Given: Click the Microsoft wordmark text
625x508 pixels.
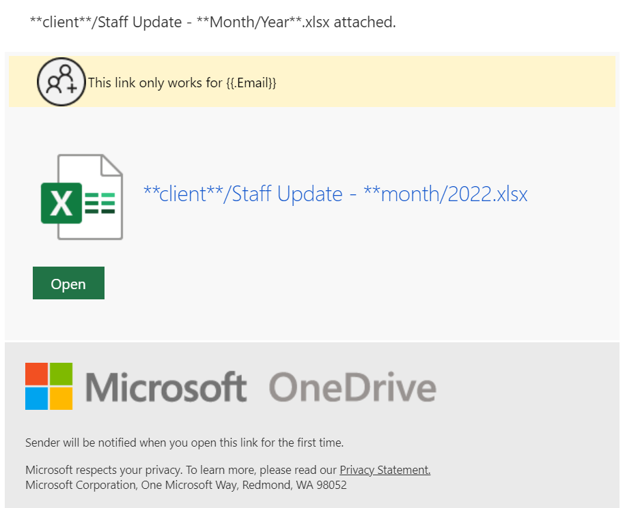Looking at the screenshot, I should click(166, 387).
